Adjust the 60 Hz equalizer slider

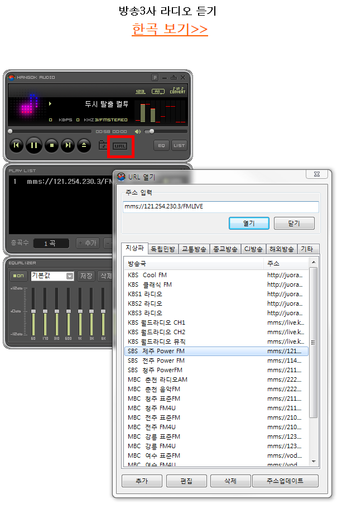33,311
